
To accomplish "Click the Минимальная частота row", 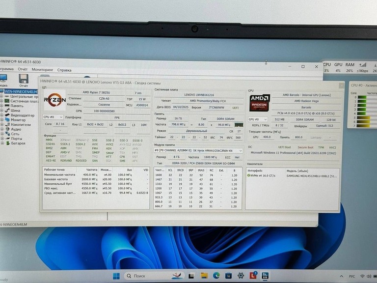I will 96,175.
